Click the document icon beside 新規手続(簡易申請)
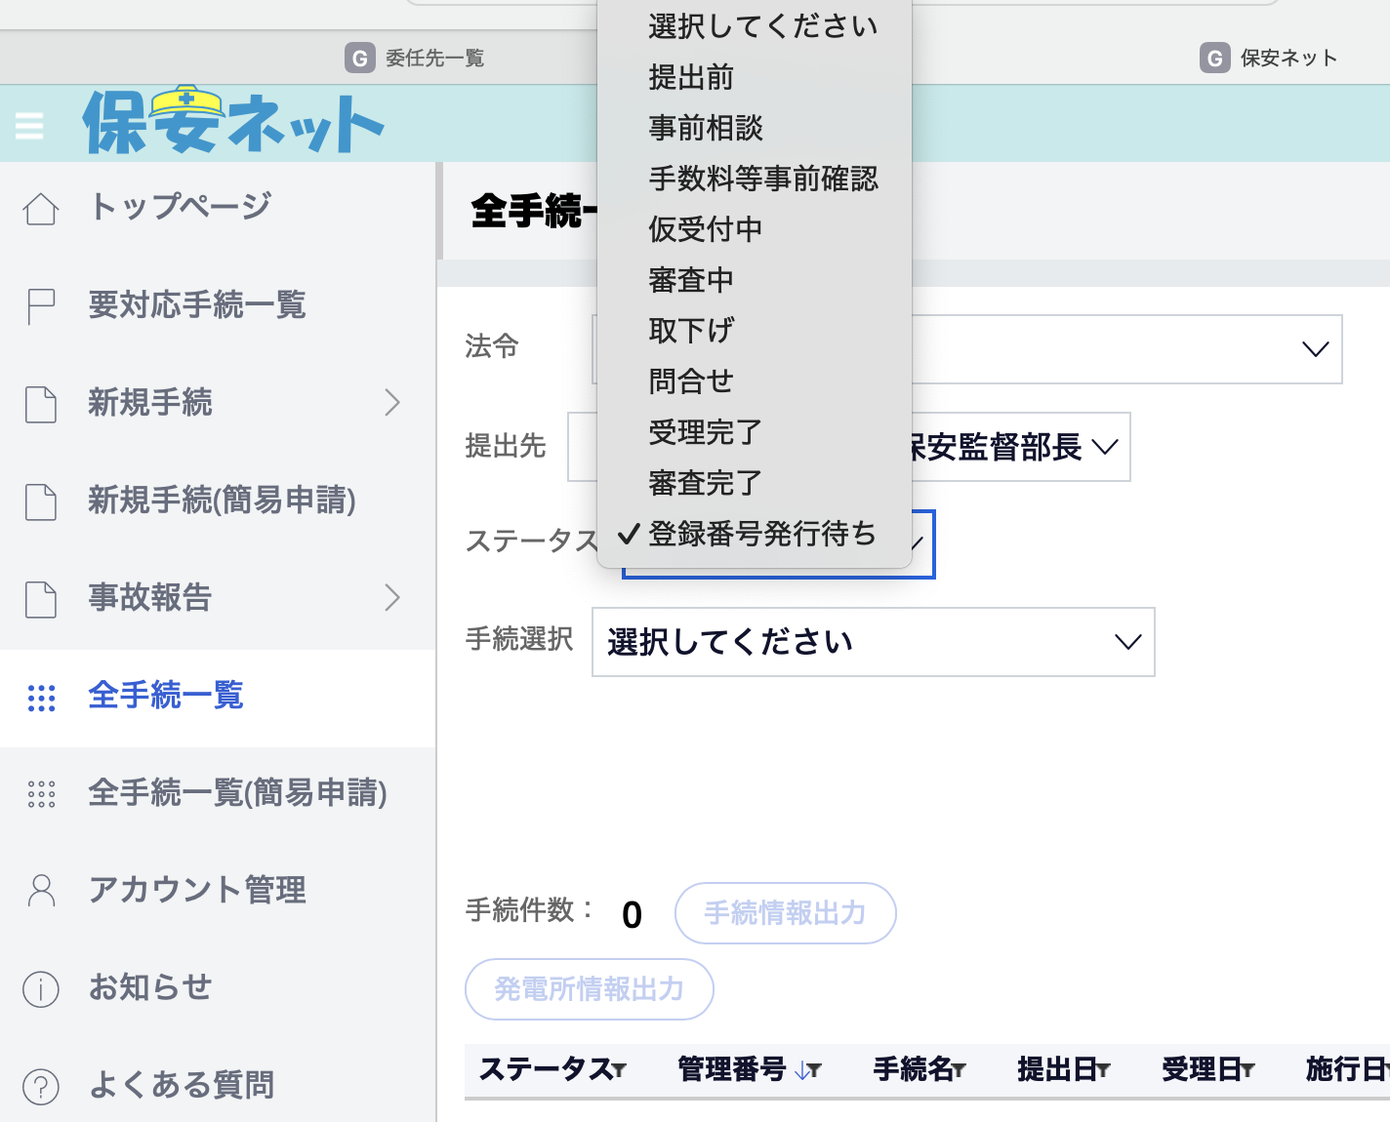Viewport: 1390px width, 1122px height. [41, 501]
